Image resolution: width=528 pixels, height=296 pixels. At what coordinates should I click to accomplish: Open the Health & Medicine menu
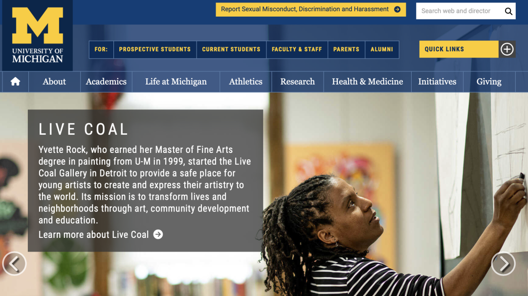tap(367, 82)
